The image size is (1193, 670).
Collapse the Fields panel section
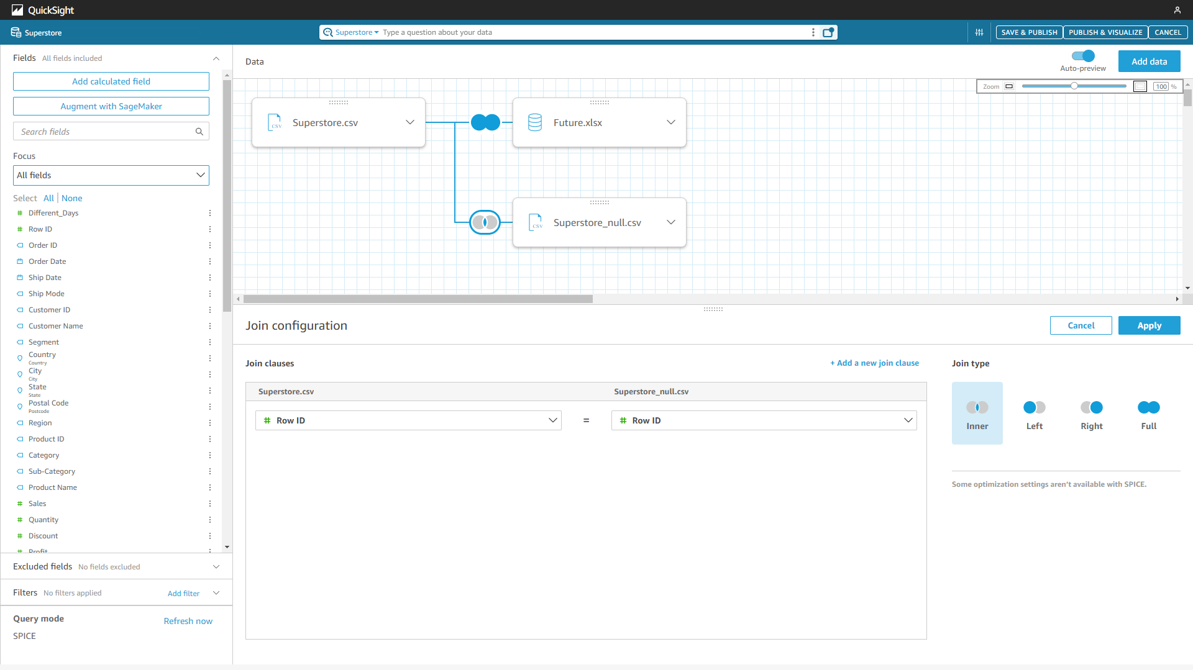[216, 58]
